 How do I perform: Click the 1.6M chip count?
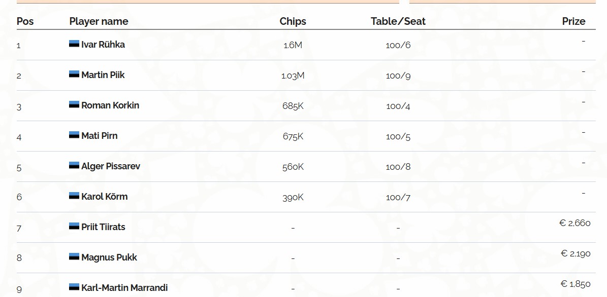(293, 45)
